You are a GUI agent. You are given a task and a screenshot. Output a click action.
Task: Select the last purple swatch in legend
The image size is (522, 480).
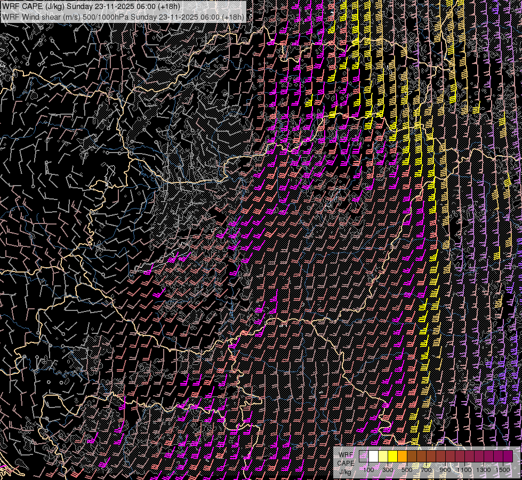pyautogui.click(x=508, y=456)
